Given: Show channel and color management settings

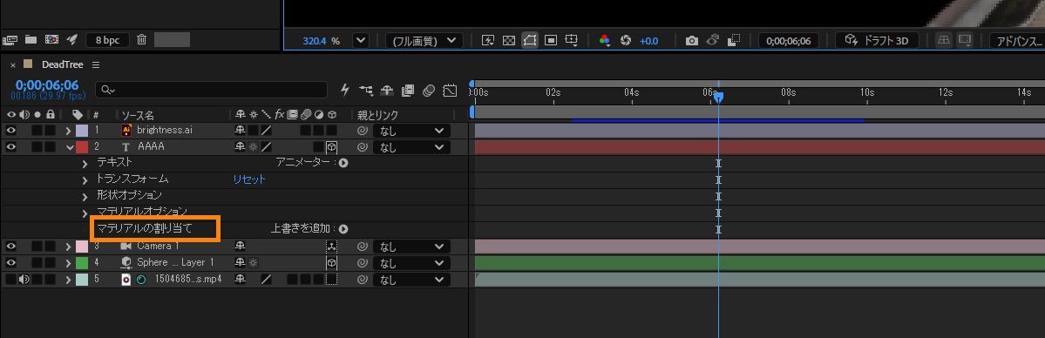Looking at the screenshot, I should tap(605, 41).
